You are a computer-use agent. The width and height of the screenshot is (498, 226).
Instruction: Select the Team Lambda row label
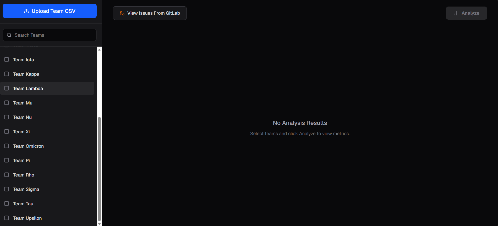[28, 89]
